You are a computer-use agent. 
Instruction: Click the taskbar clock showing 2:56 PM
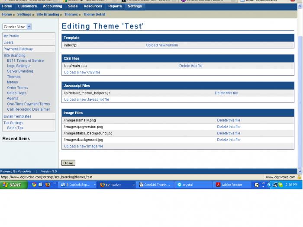(291, 185)
